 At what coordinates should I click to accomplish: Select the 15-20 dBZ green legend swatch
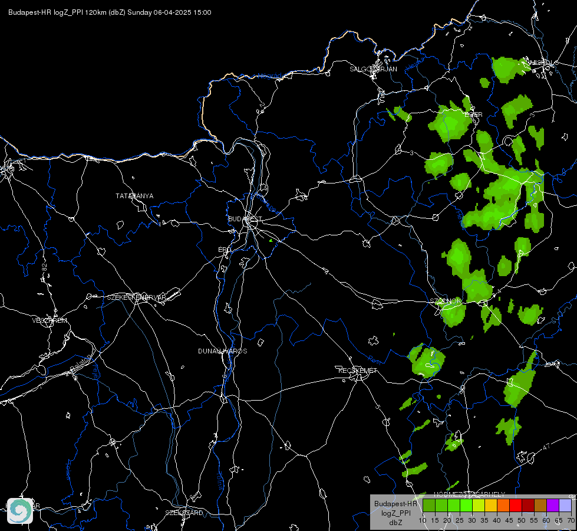(441, 505)
